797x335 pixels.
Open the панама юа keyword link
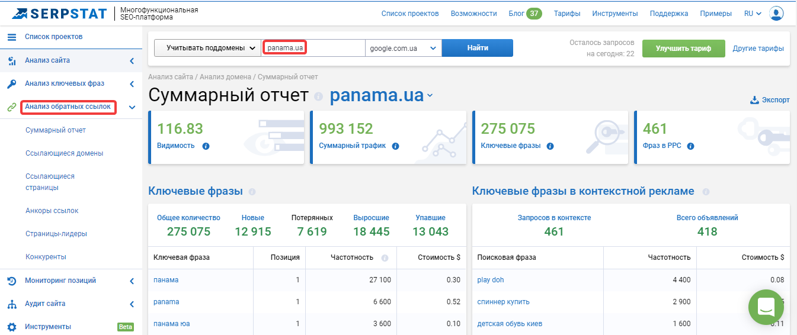(x=172, y=324)
